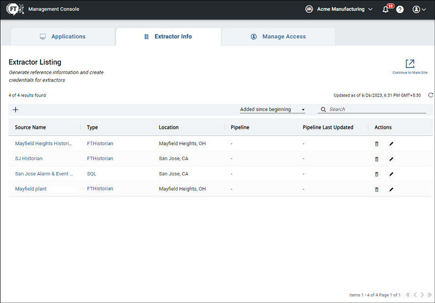The image size is (435, 303).
Task: Click San Jose, CA in SJ Historian row
Action: pos(173,158)
